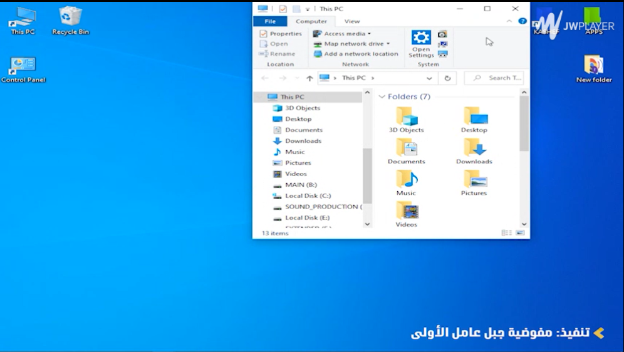Image resolution: width=624 pixels, height=352 pixels.
Task: Select the Desktop folder icon in content pane
Action: tap(474, 120)
